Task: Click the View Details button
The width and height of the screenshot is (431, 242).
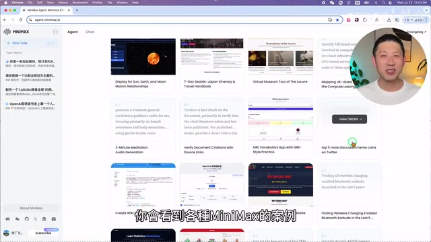Action: [x=350, y=119]
